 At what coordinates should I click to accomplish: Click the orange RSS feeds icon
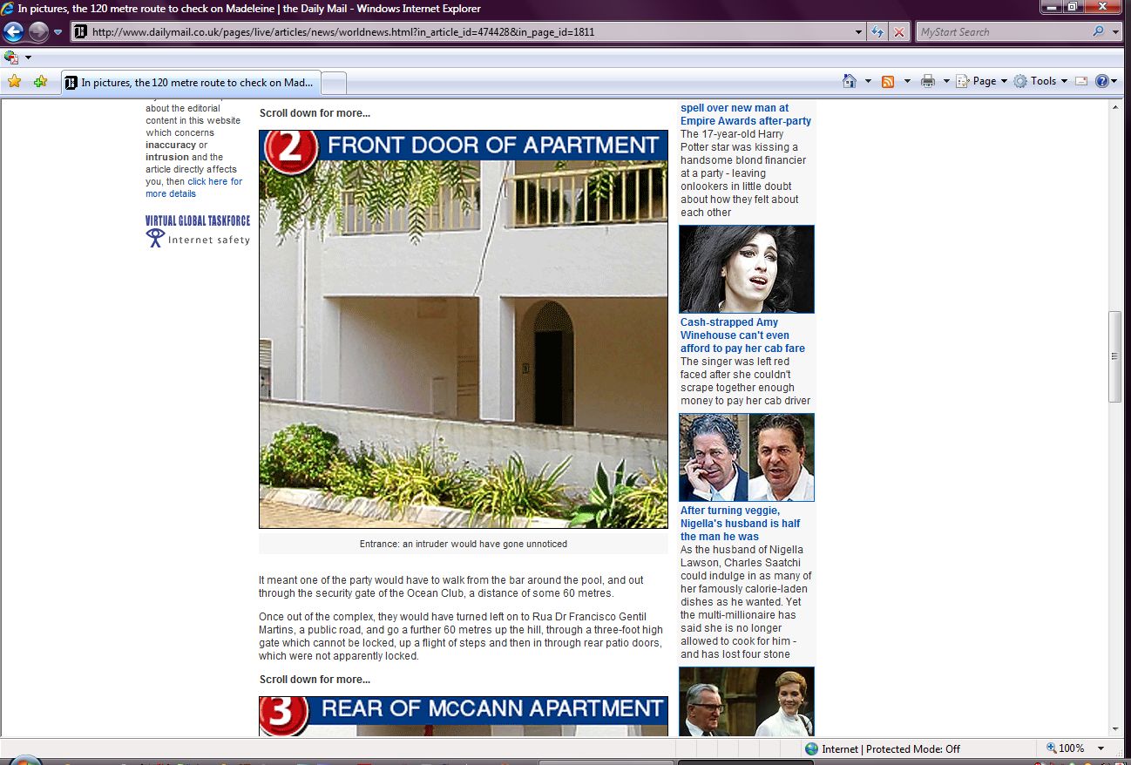point(888,81)
